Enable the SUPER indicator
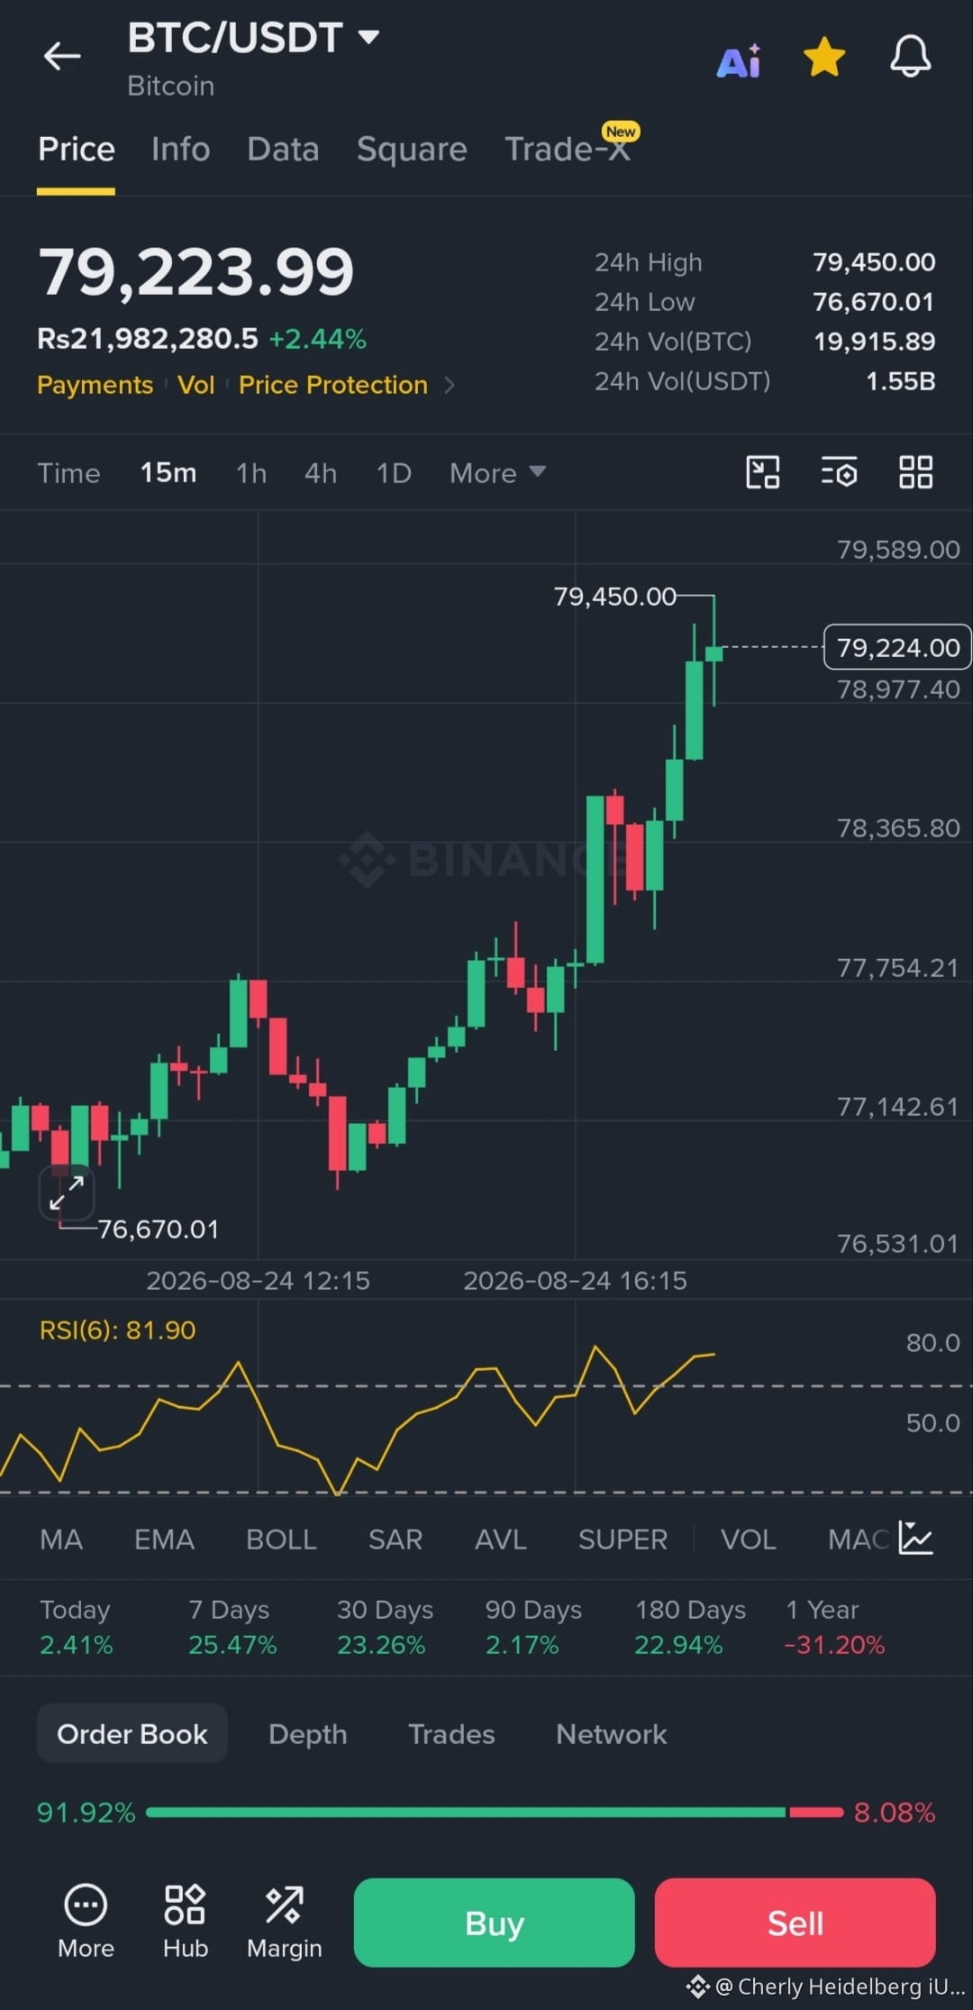Screen dimensions: 973x2010 [x=623, y=1539]
